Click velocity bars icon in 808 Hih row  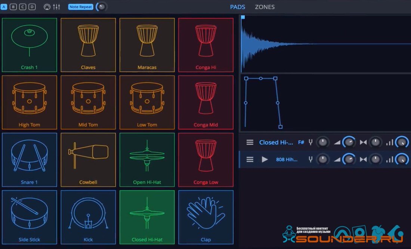click(389, 160)
